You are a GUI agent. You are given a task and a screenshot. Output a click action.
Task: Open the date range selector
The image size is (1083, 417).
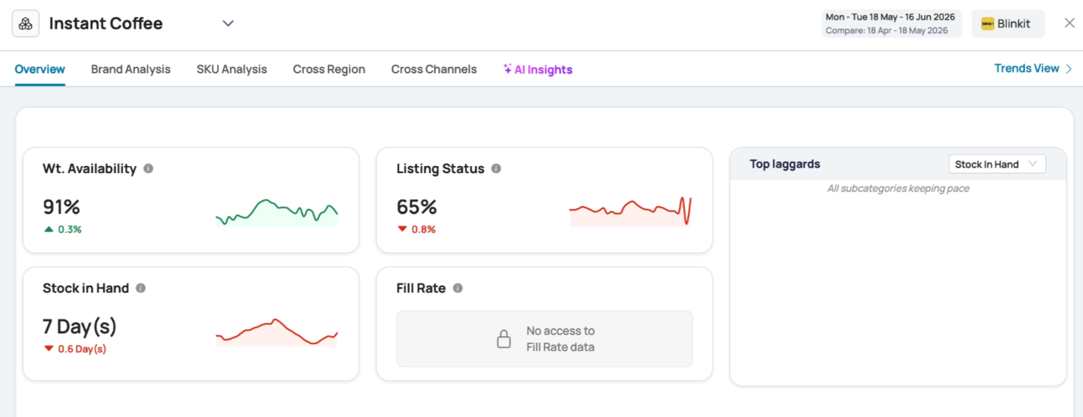pyautogui.click(x=891, y=24)
